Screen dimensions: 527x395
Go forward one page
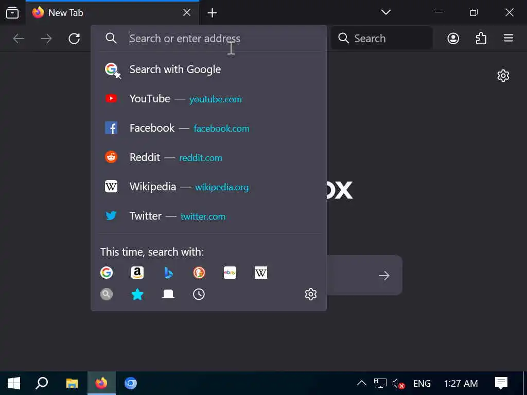tap(46, 39)
